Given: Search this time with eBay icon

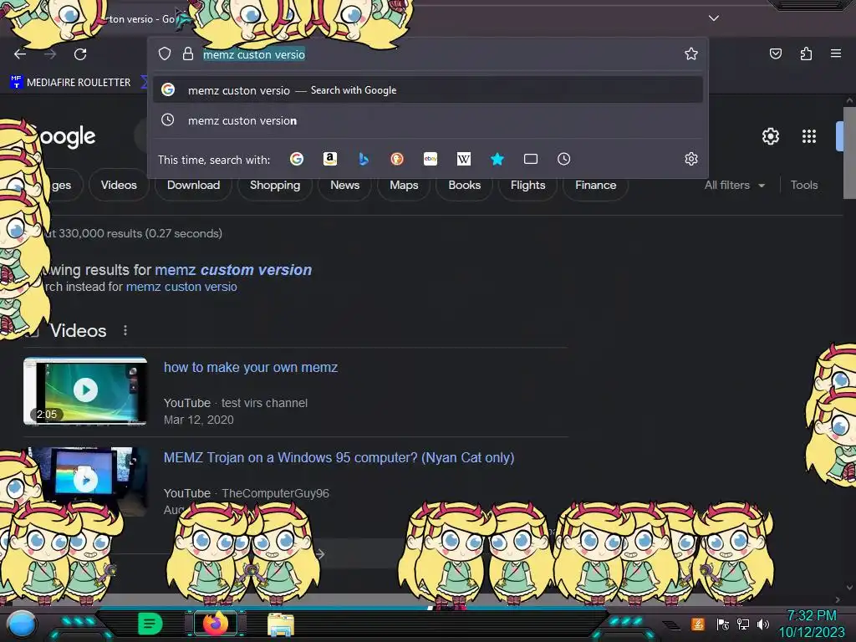Looking at the screenshot, I should [x=431, y=159].
